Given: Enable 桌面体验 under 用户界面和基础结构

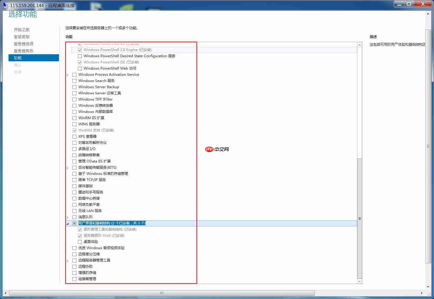Looking at the screenshot, I should coord(80,241).
